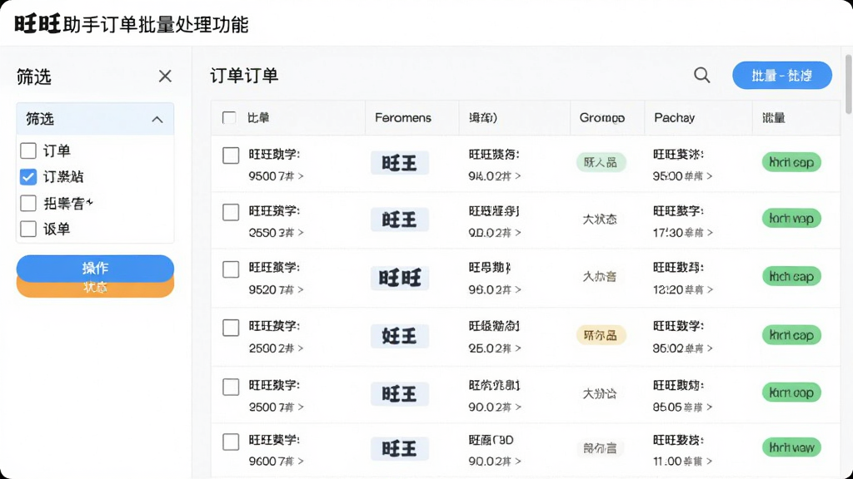Click the green button in the 95:00 row
Image resolution: width=853 pixels, height=479 pixels.
[791, 162]
